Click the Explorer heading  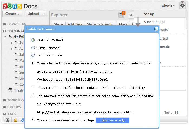pos(59,15)
